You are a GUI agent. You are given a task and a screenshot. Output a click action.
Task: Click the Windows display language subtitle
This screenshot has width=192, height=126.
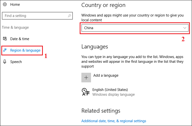(113, 94)
